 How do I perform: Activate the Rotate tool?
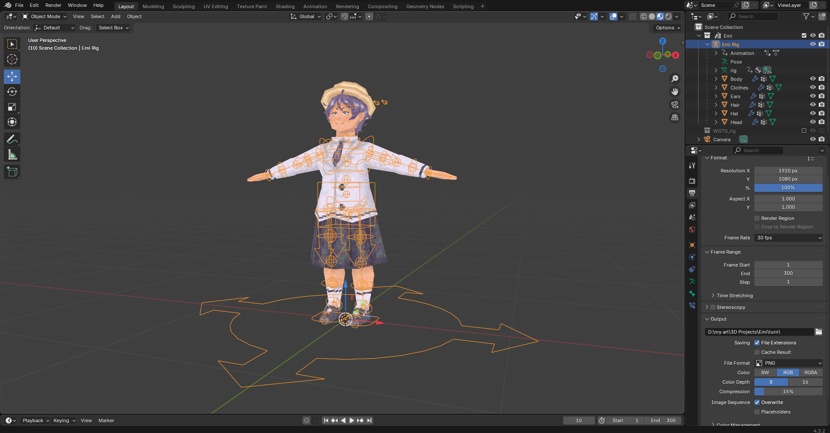tap(12, 92)
